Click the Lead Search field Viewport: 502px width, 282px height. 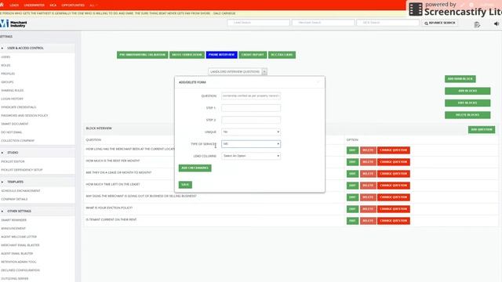(258, 23)
